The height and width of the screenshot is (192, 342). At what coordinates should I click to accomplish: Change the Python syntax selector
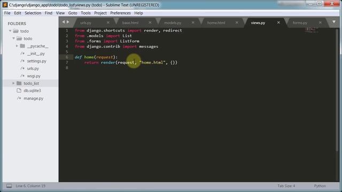coord(320,186)
